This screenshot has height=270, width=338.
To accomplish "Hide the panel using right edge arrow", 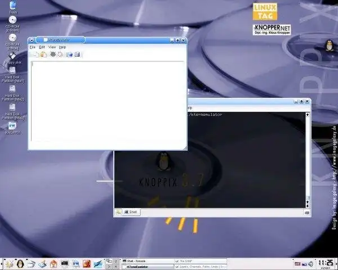I will pyautogui.click(x=336, y=264).
